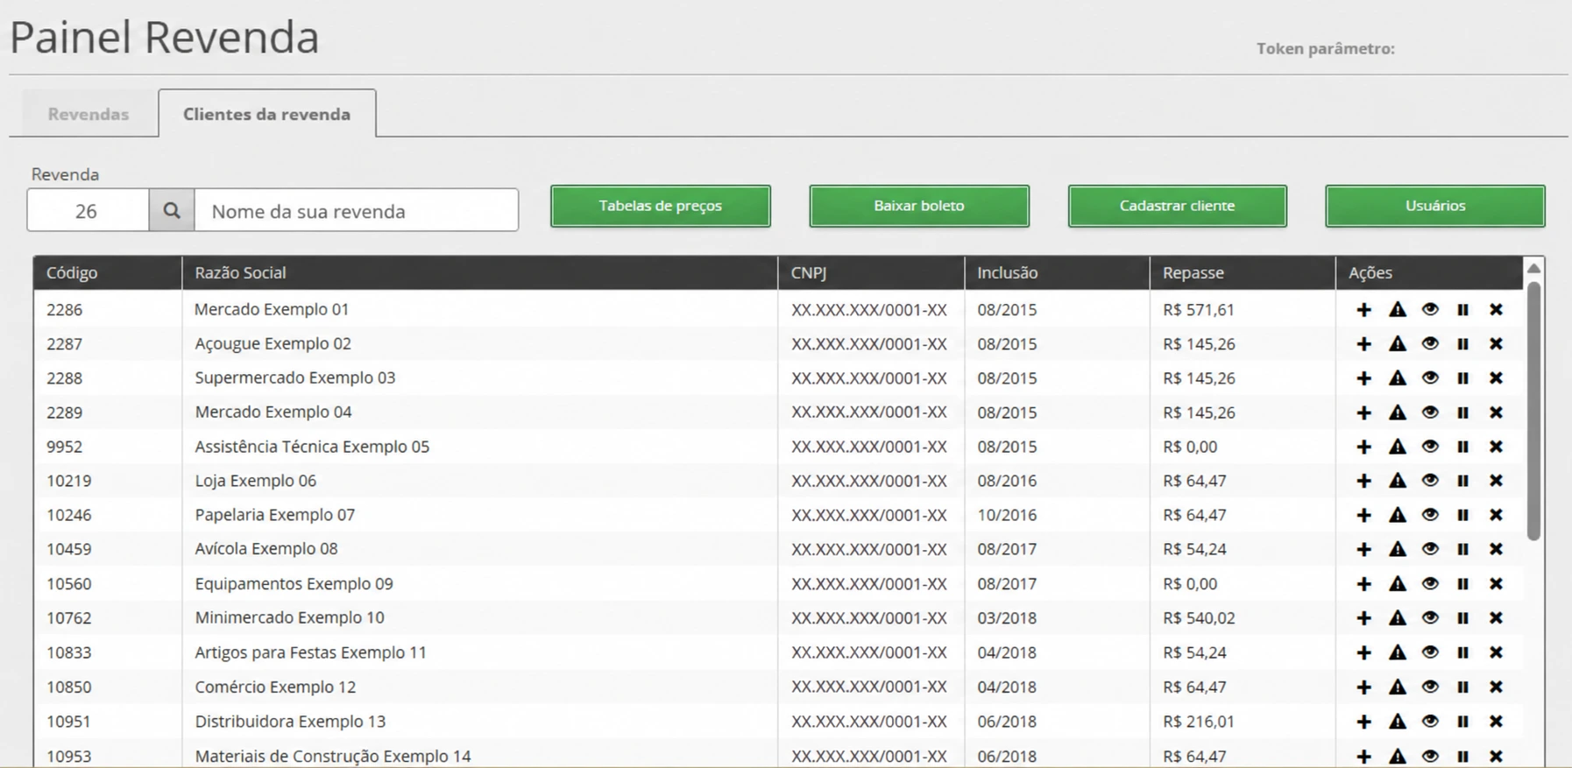Click the plus icon for Distribuidora Exemplo 13
This screenshot has width=1572, height=768.
pos(1363,722)
